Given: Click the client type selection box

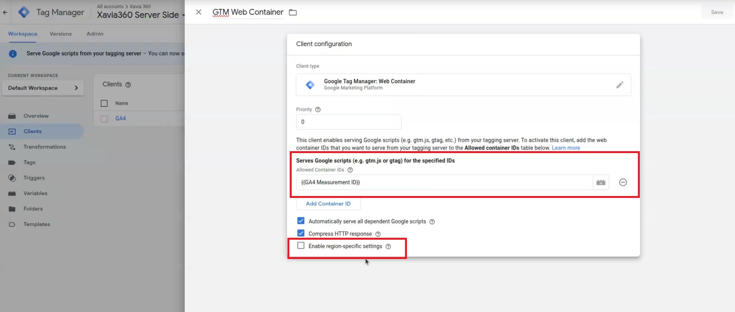Looking at the screenshot, I should pos(463,85).
